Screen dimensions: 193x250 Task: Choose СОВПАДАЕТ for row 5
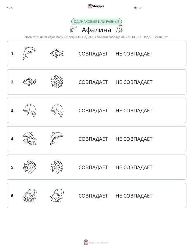[93, 167]
